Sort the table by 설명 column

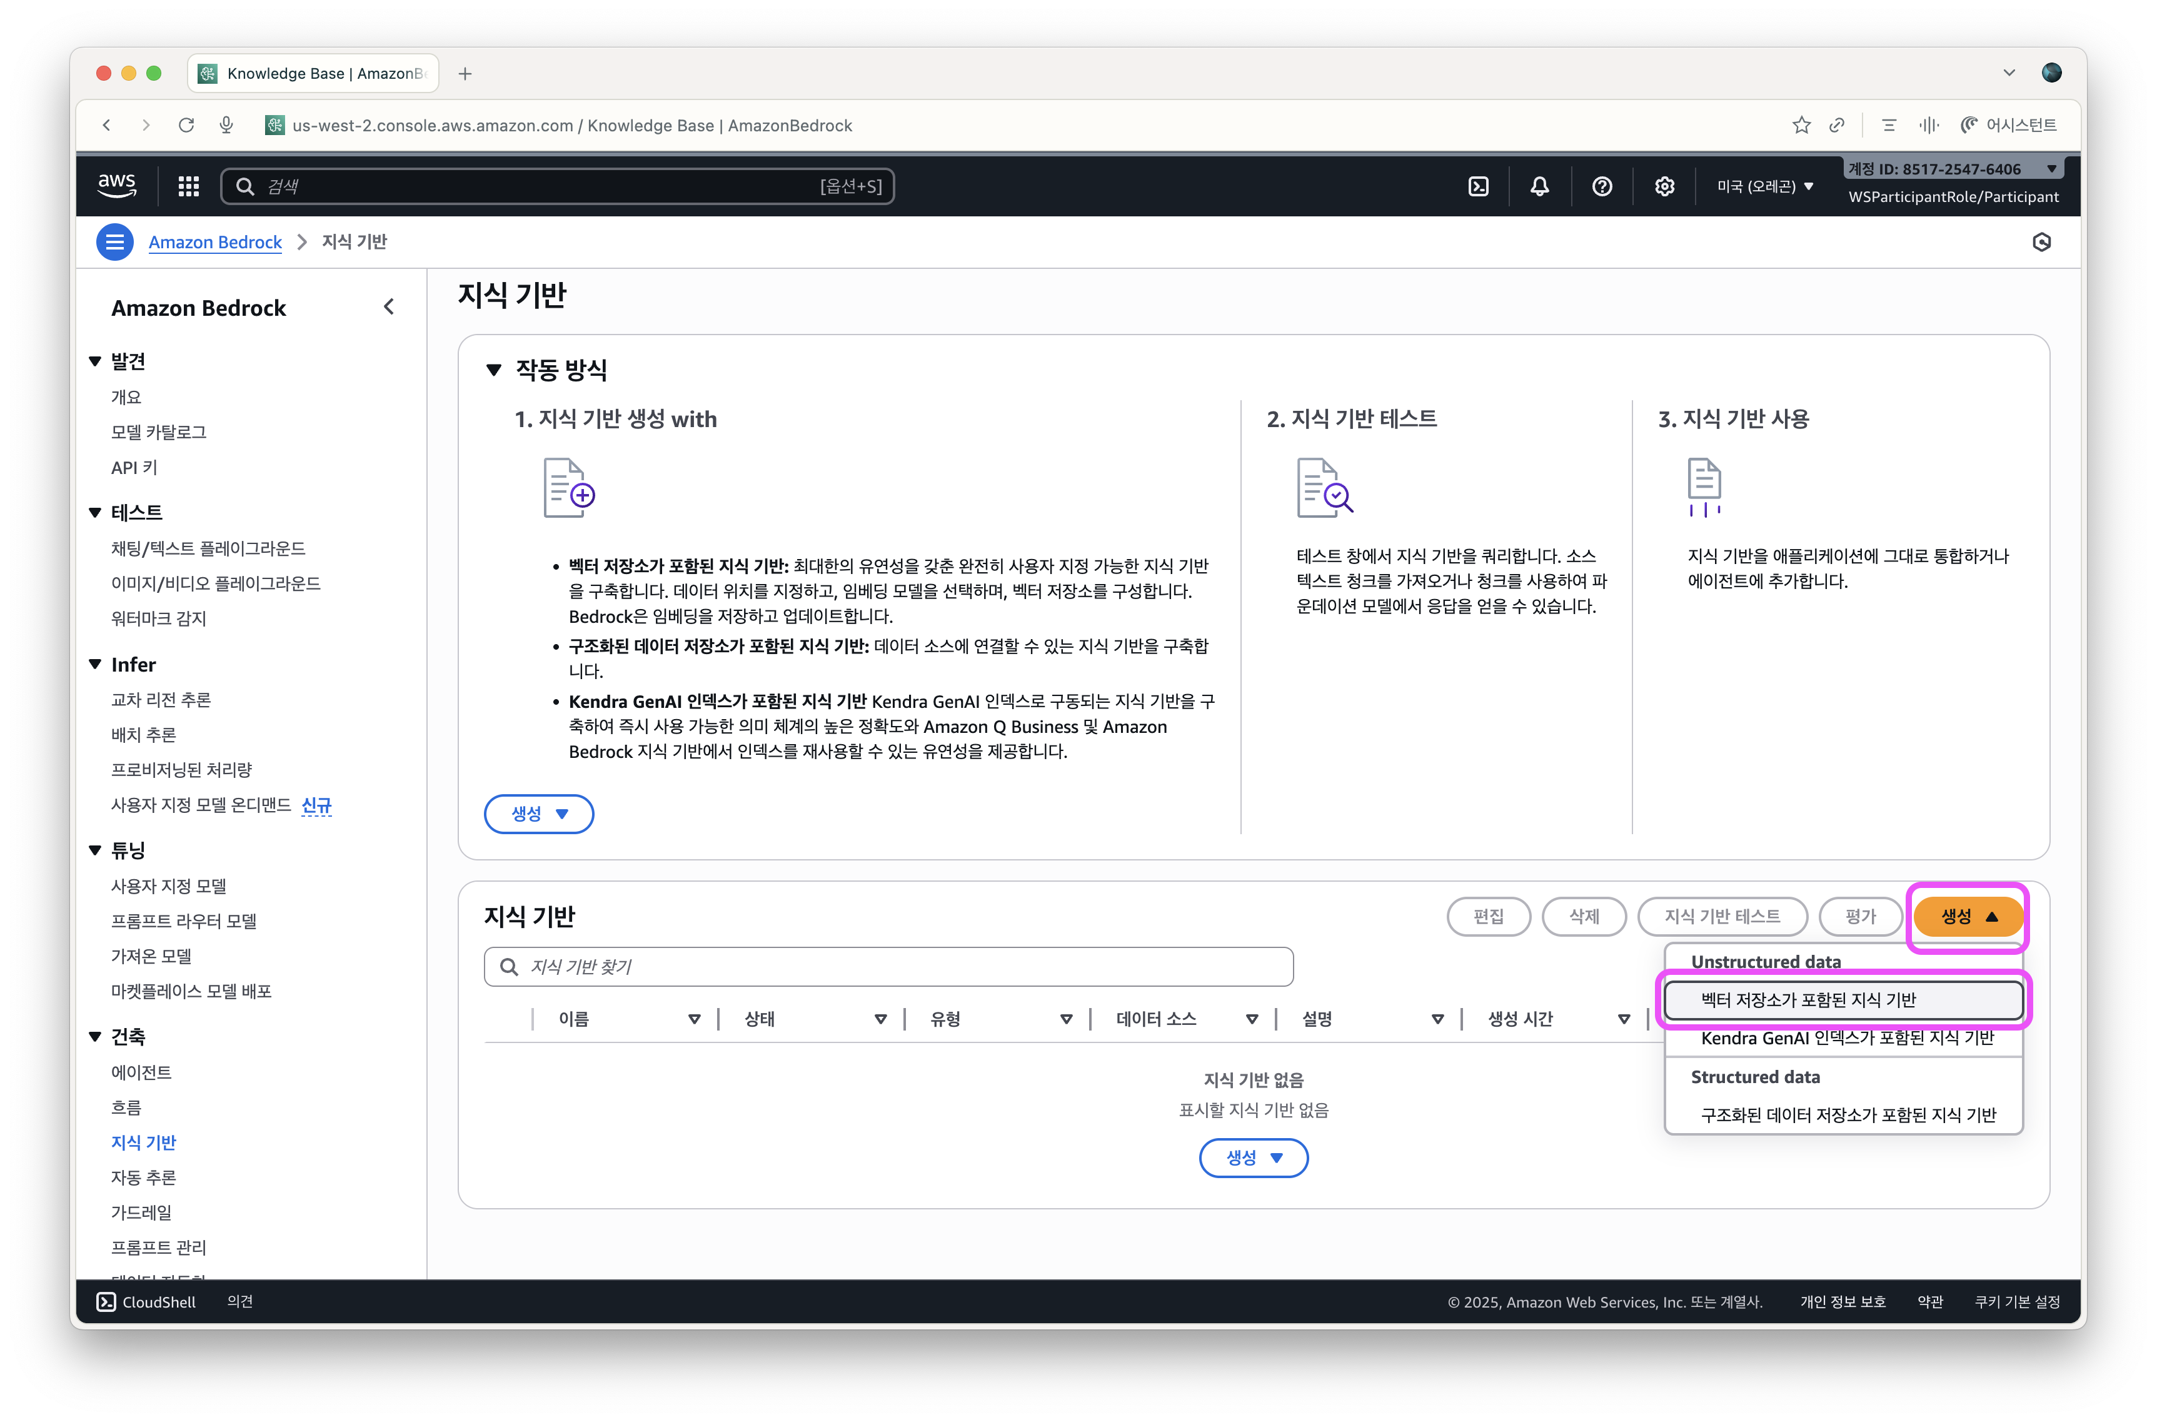coord(1438,1019)
